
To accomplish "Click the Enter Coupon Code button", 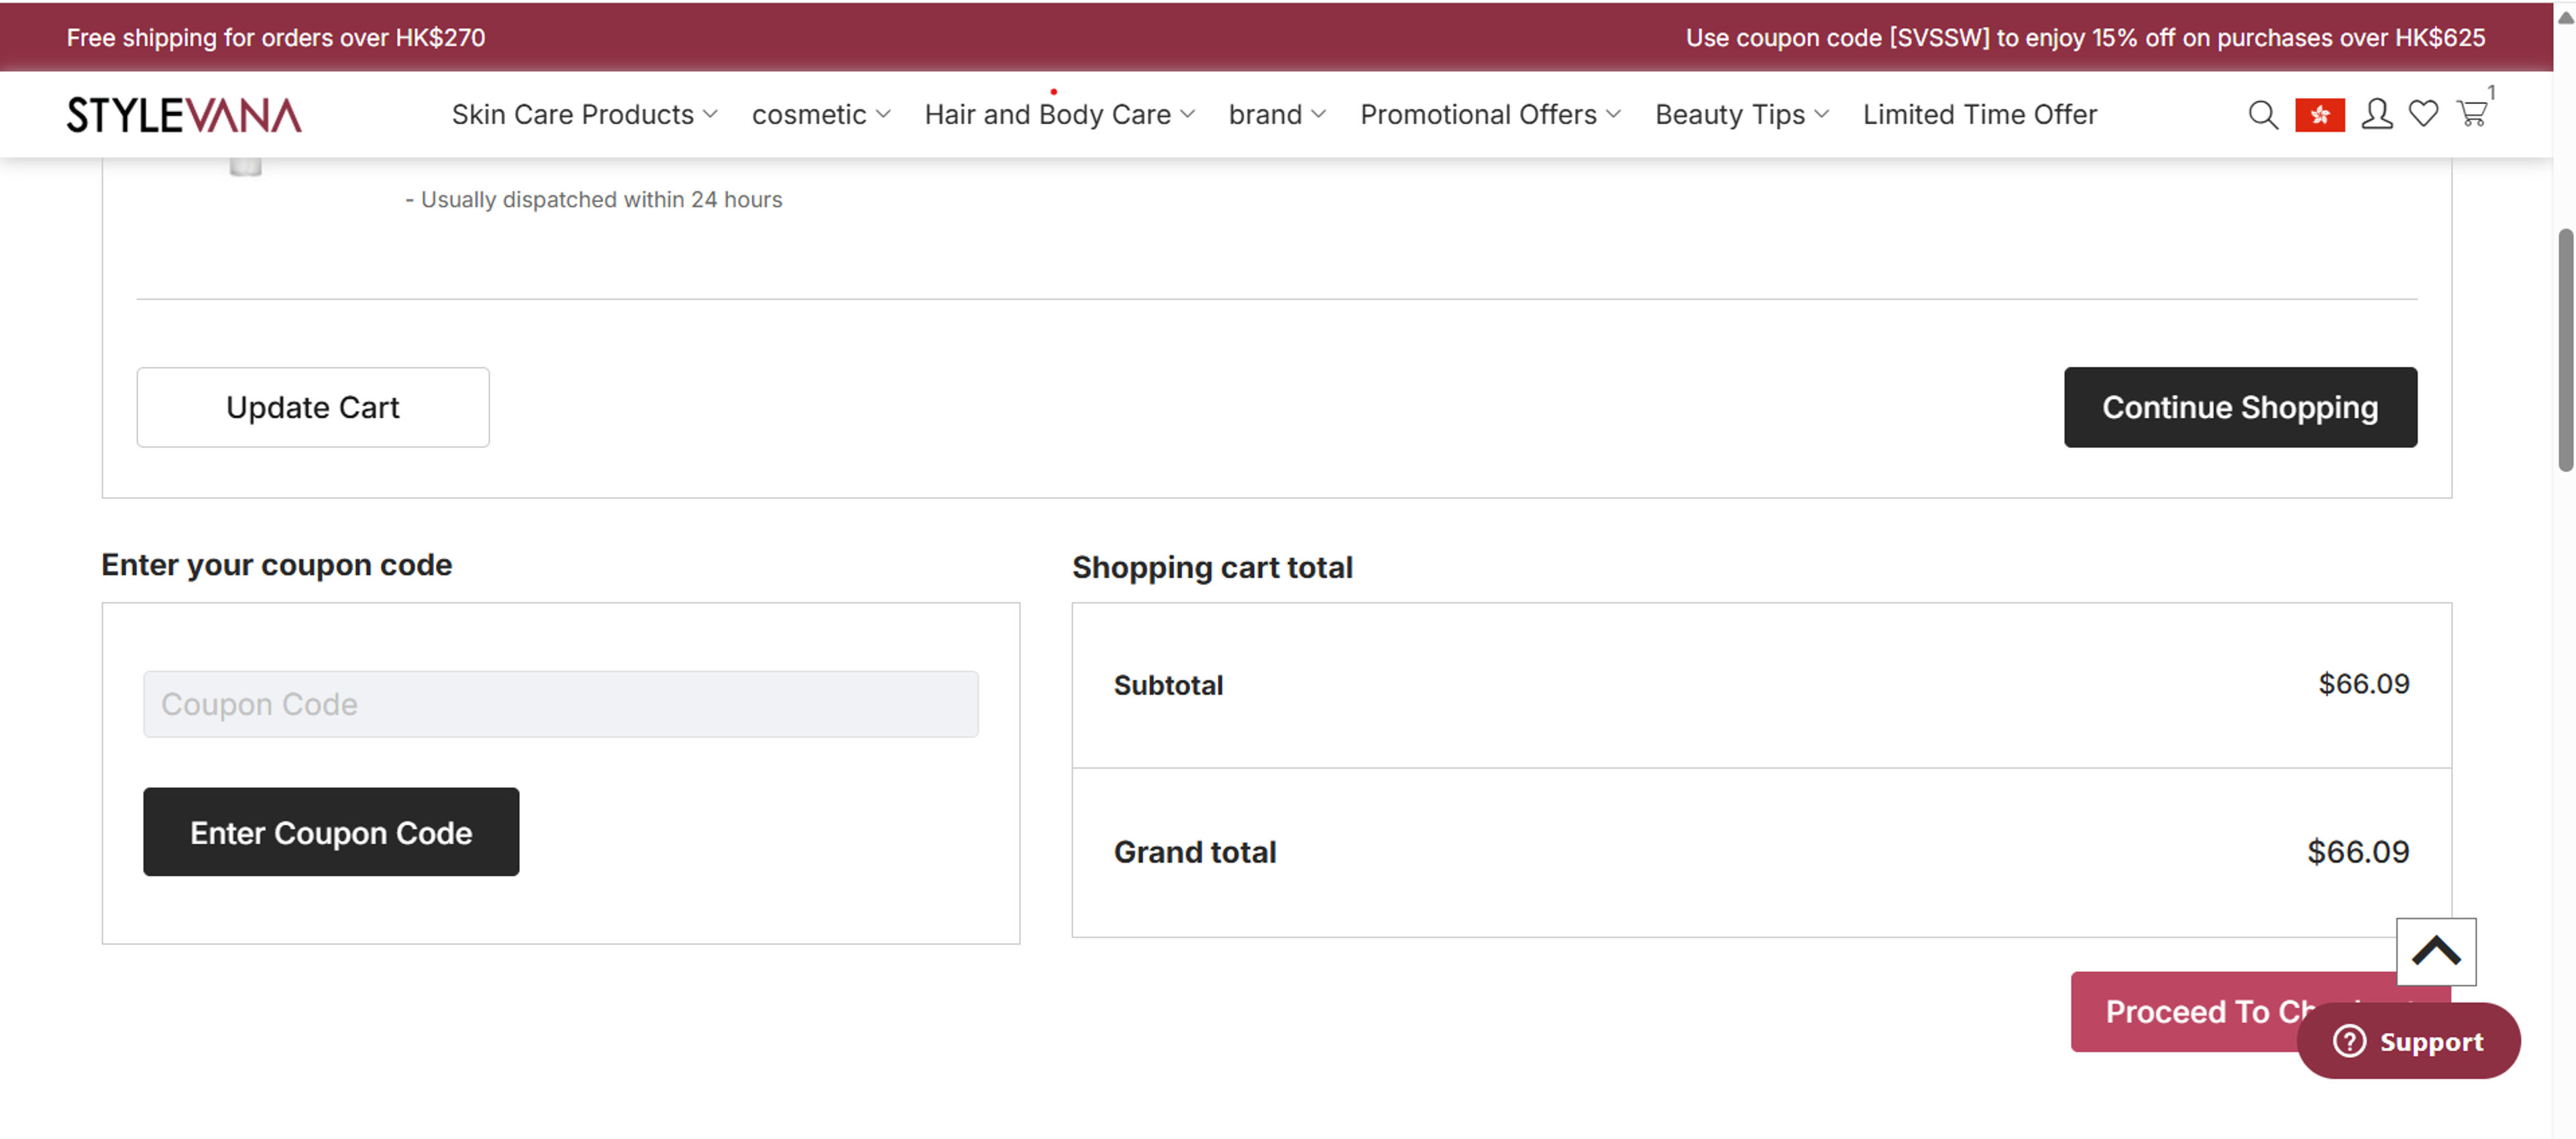I will (x=331, y=832).
